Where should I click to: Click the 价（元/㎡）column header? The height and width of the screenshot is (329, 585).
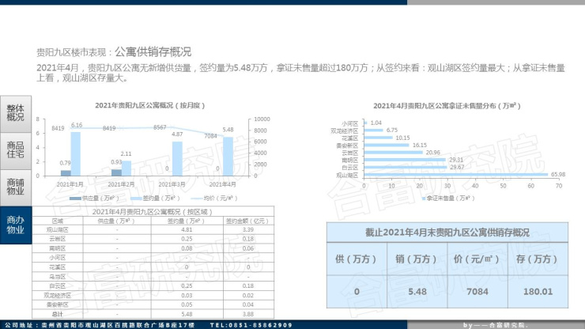[x=477, y=259]
